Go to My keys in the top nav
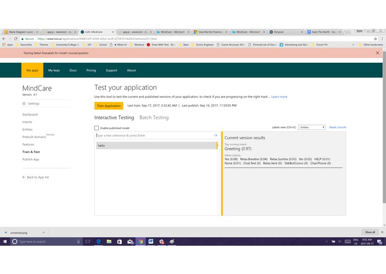386x274 pixels. [x=54, y=70]
